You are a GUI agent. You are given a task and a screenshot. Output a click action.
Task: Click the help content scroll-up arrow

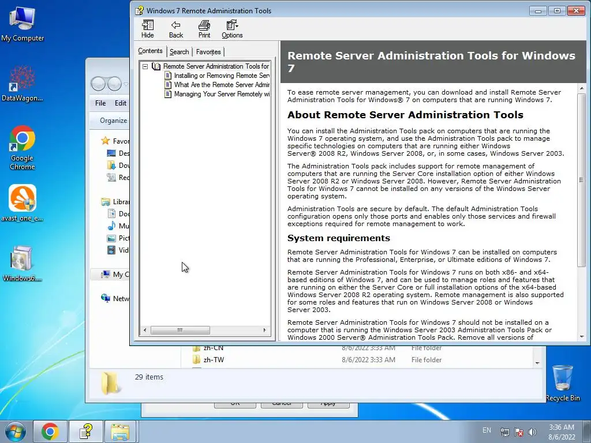[582, 88]
